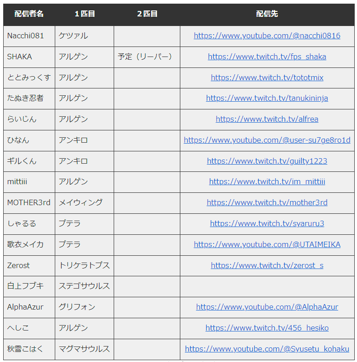The height and width of the screenshot is (362, 357).
Task: Visit the twitch.tv/mother3rd link
Action: (x=267, y=203)
